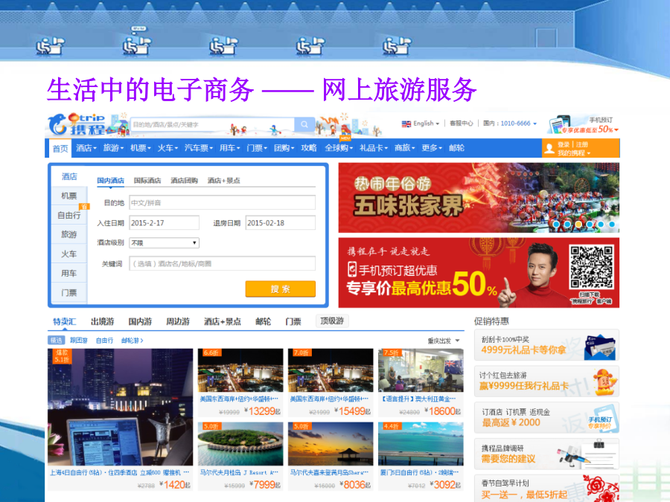Click the mobile phone booking icon
This screenshot has height=502, width=670.
point(561,124)
